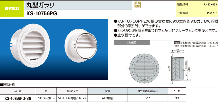The width and height of the screenshot is (218, 102).
Task: Select the VU100 applicable pipe cell
Action: click(72, 98)
